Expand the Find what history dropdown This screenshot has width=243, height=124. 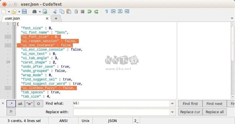(x=172, y=104)
